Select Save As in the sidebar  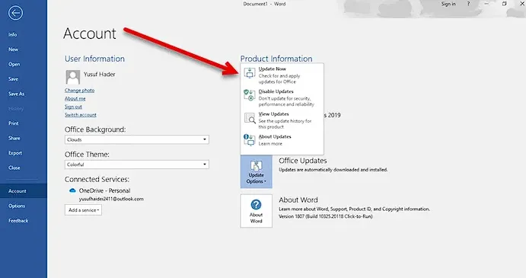tap(17, 94)
